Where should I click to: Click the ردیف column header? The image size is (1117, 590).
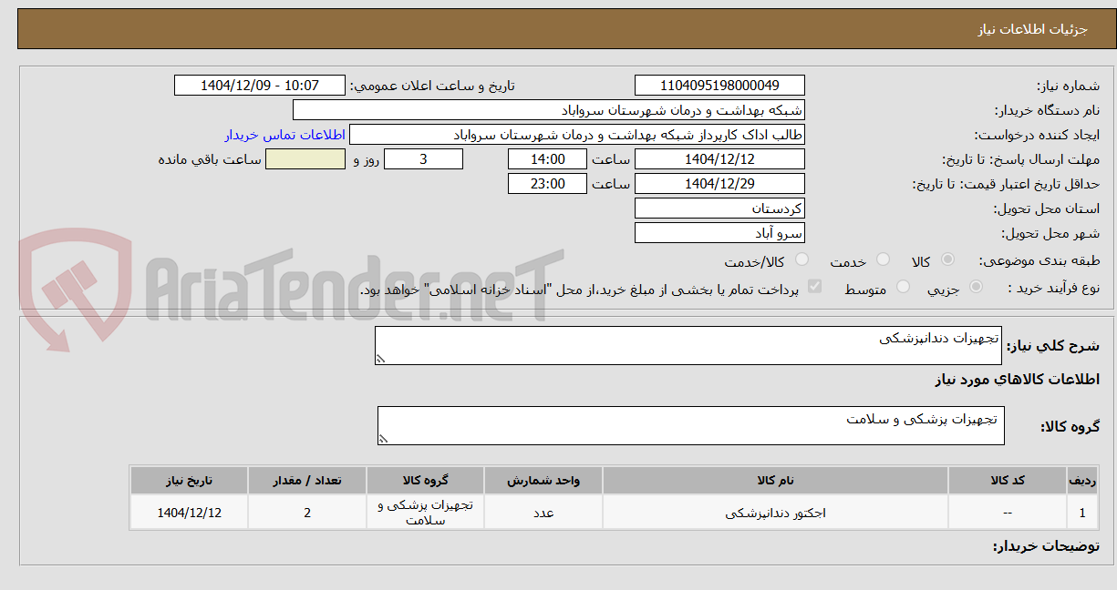1082,480
